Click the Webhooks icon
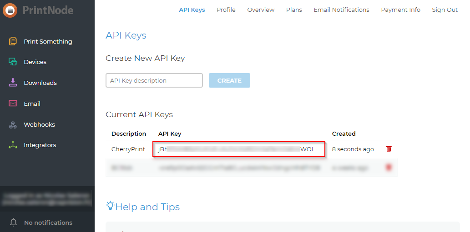Image resolution: width=470 pixels, height=232 pixels. (13, 125)
